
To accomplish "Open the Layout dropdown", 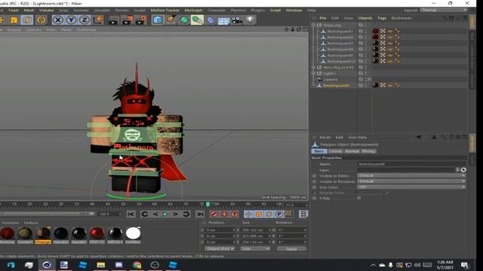I will (x=444, y=10).
